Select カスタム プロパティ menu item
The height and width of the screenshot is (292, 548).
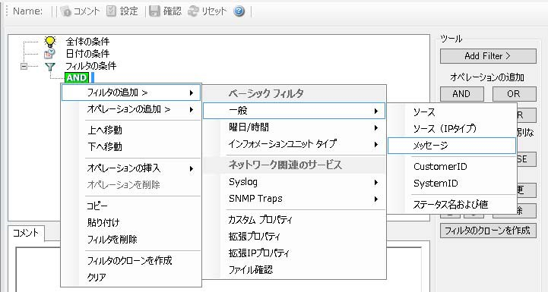[294, 219]
